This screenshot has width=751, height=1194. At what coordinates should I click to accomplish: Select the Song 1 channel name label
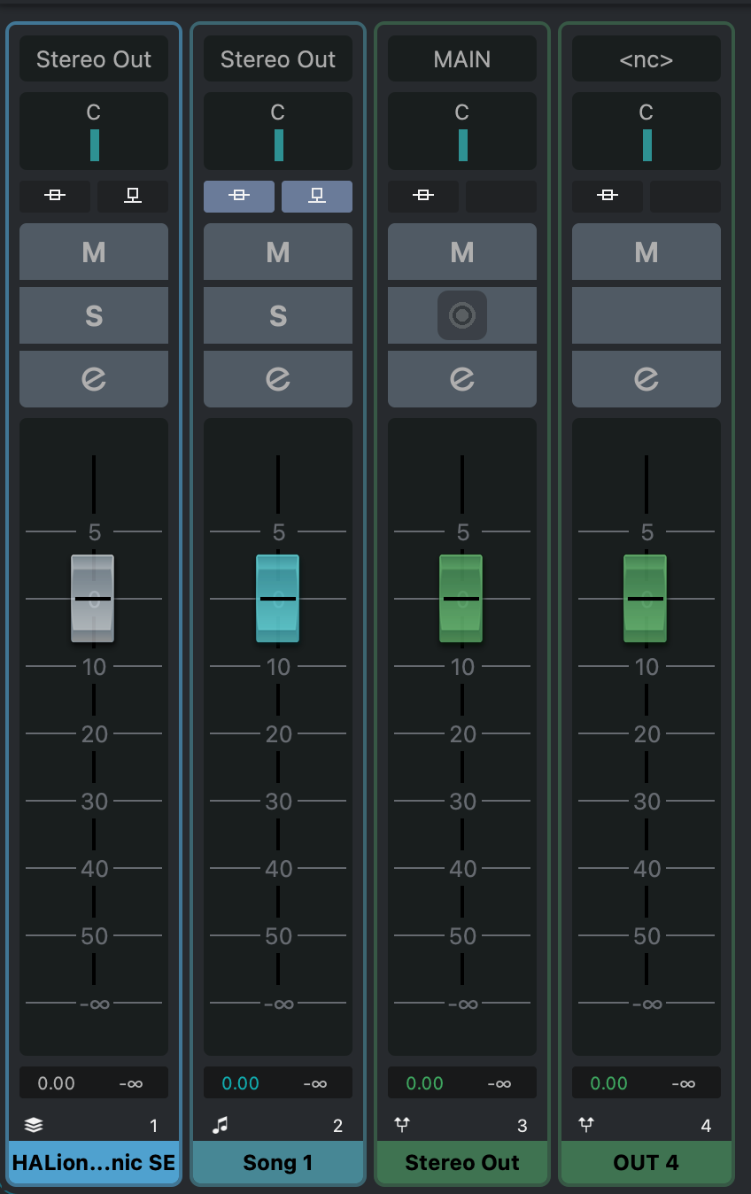coord(278,1163)
